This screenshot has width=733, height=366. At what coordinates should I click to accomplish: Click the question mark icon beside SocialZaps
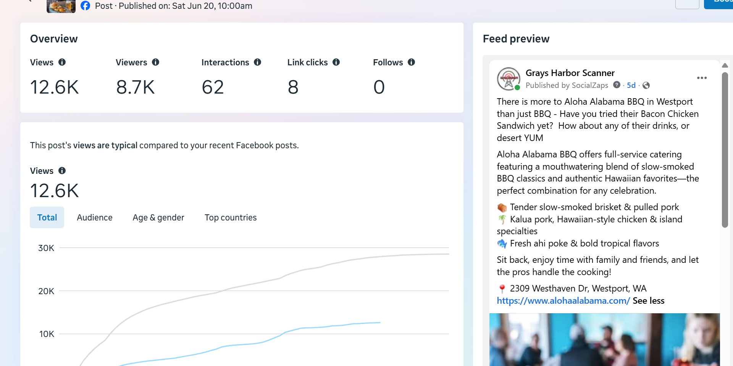tap(617, 85)
